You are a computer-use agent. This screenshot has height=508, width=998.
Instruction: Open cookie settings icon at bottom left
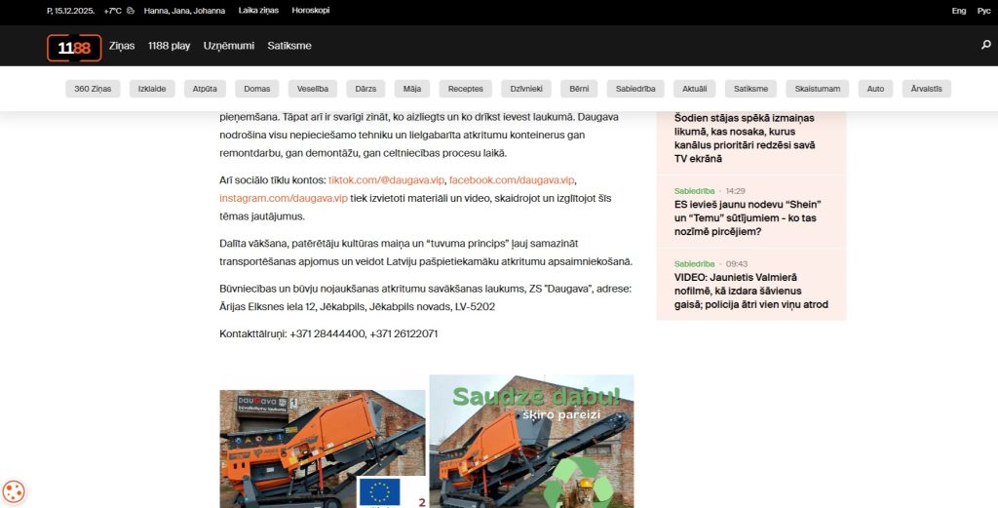tap(14, 491)
